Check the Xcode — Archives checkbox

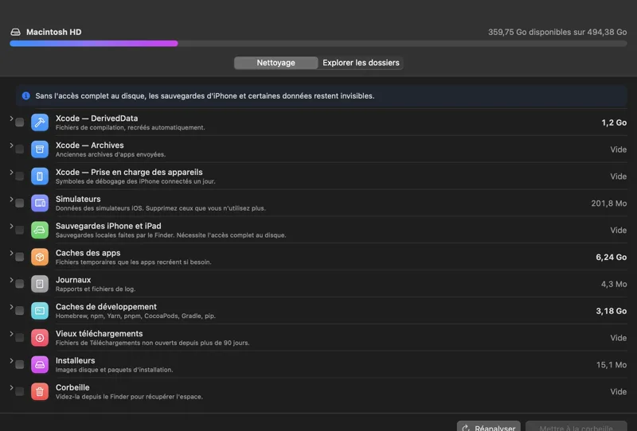click(x=19, y=149)
